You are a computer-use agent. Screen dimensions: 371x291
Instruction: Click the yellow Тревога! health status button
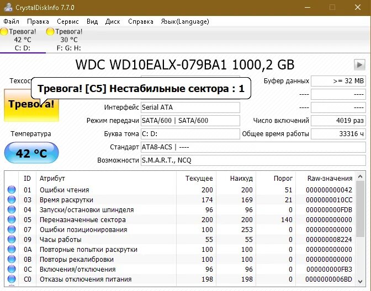point(31,105)
